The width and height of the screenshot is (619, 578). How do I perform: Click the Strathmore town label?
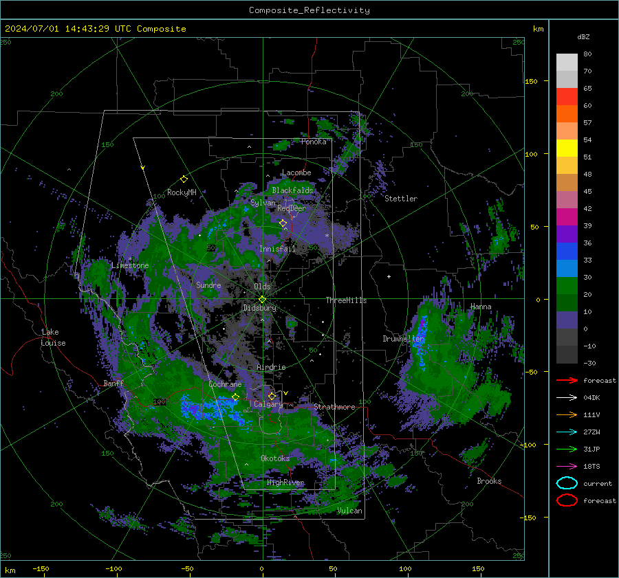335,407
